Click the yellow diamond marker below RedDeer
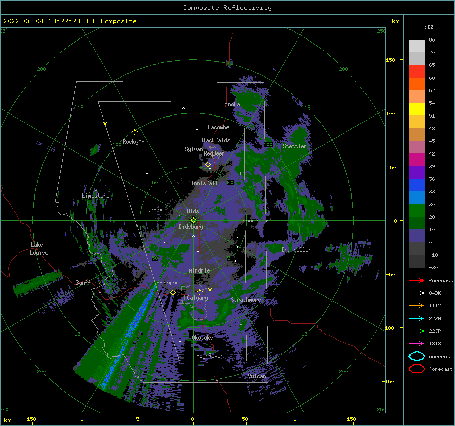The height and width of the screenshot is (426, 455). click(208, 165)
